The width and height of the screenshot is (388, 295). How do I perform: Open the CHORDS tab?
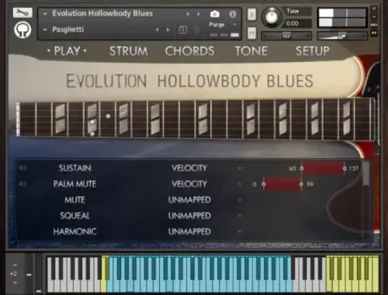(189, 51)
